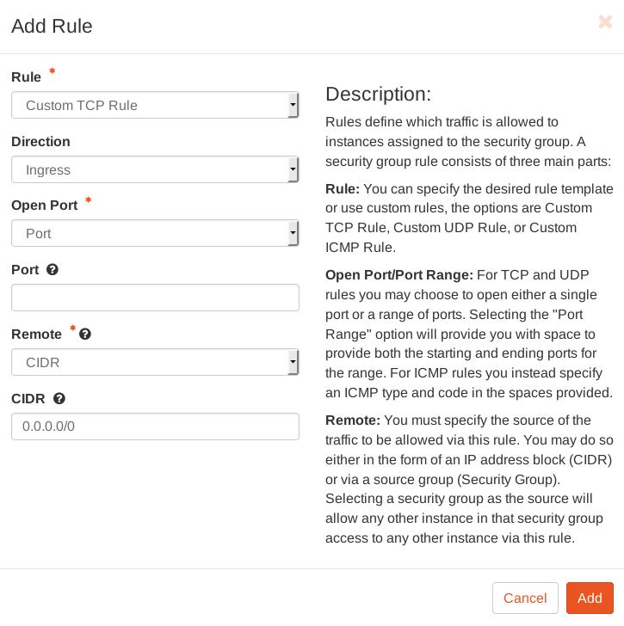The height and width of the screenshot is (626, 624).
Task: Expand the Remote dropdown showing CIDR
Action: 155,363
